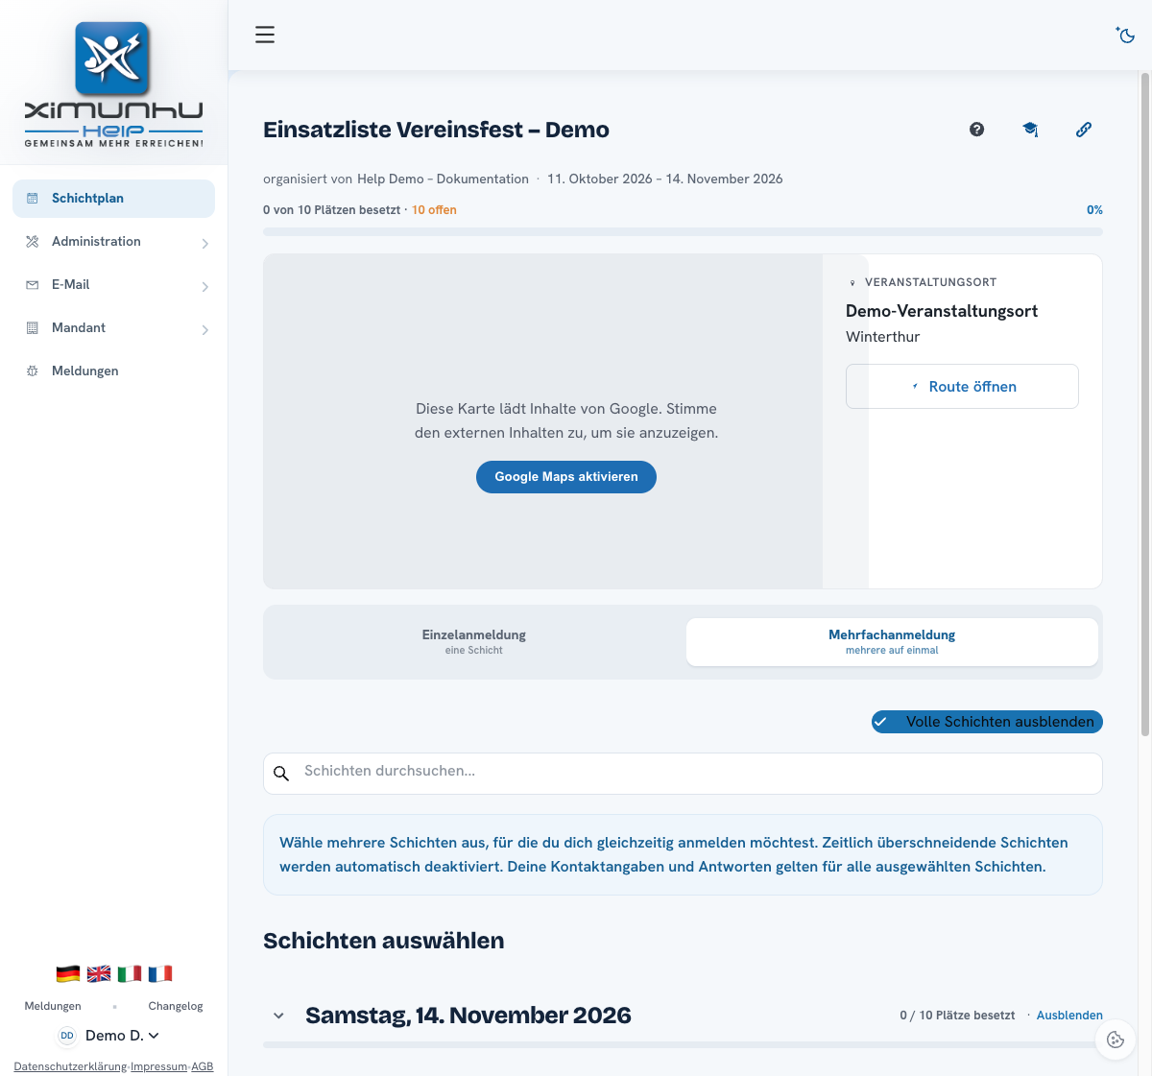Image resolution: width=1152 pixels, height=1076 pixels.
Task: Select German flag language
Action: (68, 973)
